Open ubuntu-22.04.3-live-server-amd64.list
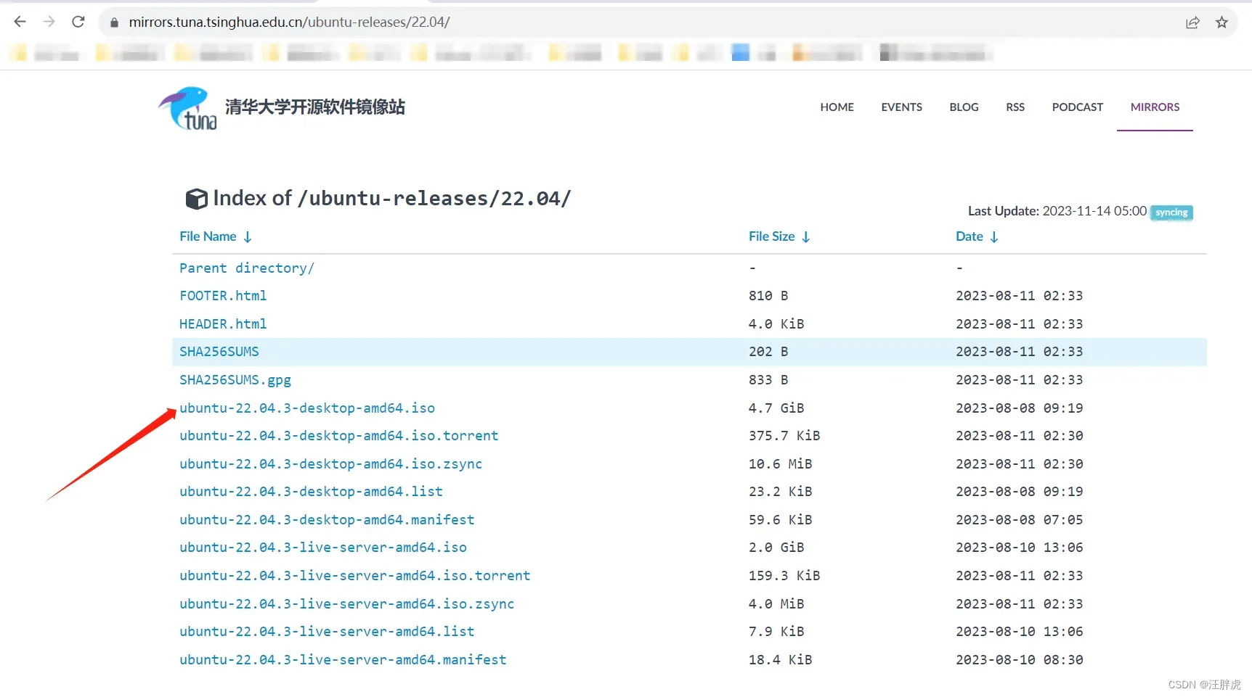 327,632
